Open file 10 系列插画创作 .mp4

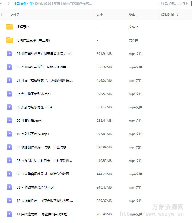[33, 134]
